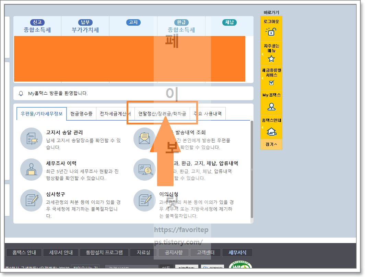This screenshot has height=277, width=365.
Task: Open 종합소득세 under the 신고 badge
Action: tap(37, 30)
